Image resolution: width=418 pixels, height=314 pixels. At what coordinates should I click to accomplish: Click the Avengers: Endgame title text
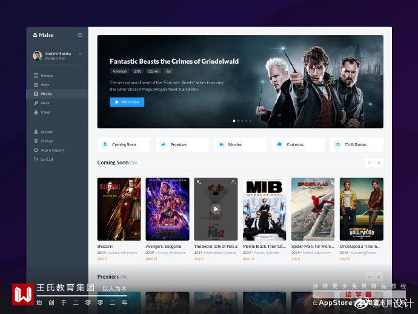pyautogui.click(x=164, y=247)
